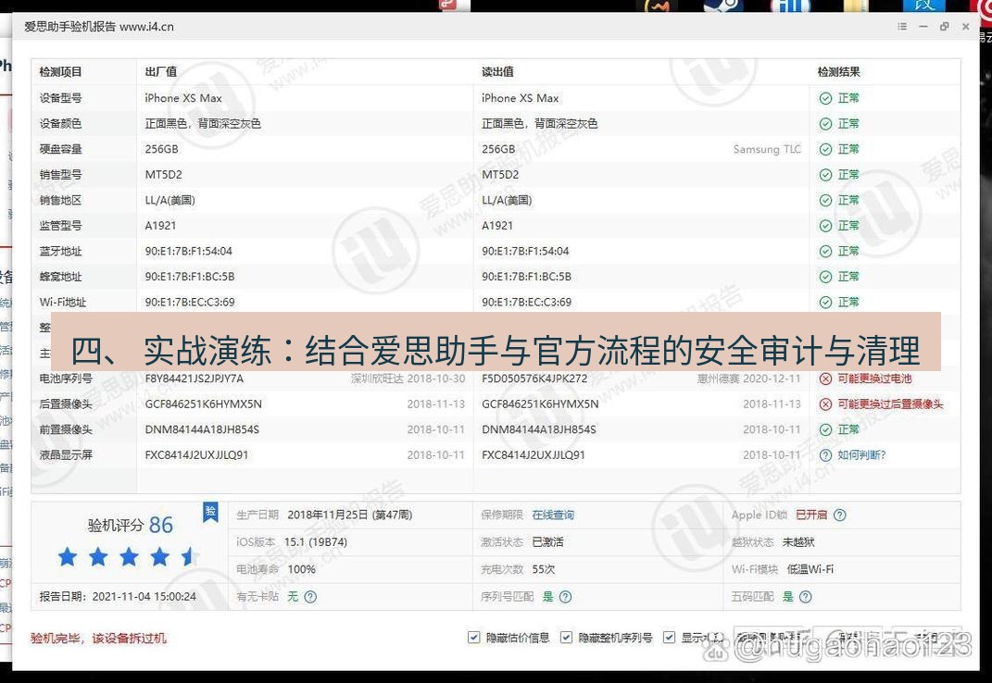Open help icon beside Apple ID锁 已开启
Image resolution: width=992 pixels, height=683 pixels.
pyautogui.click(x=839, y=515)
